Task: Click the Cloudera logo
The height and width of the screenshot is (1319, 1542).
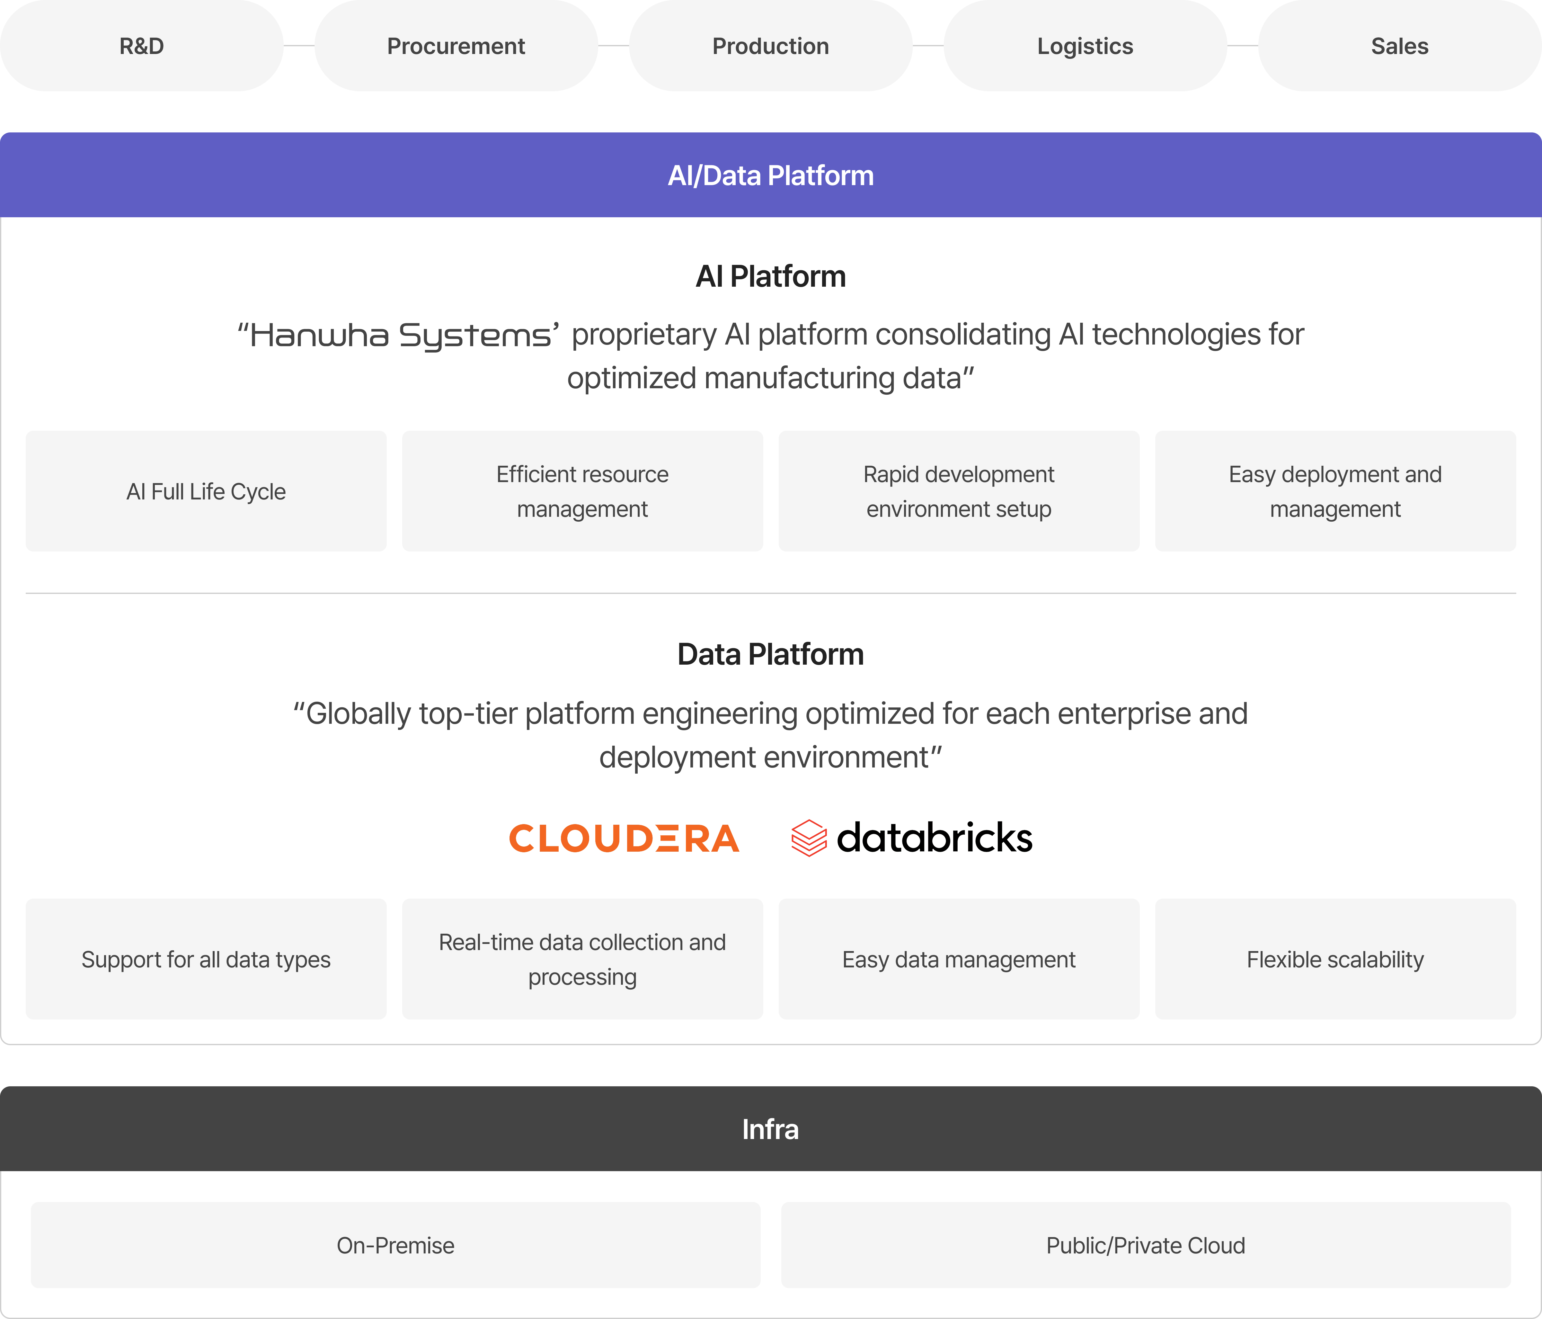Action: pos(624,838)
